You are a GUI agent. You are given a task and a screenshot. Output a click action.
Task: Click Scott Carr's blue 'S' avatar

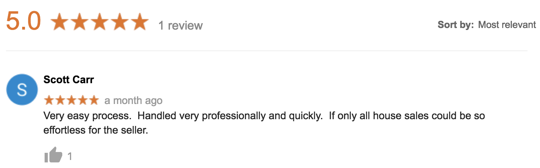tap(22, 90)
